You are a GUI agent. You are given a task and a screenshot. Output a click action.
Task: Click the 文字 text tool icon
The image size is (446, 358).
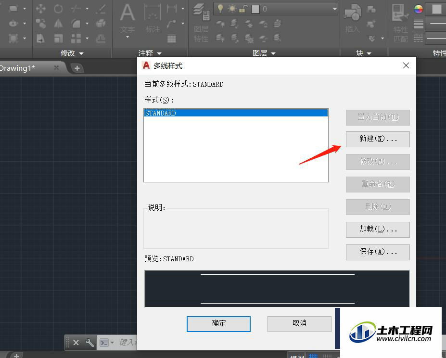[127, 13]
